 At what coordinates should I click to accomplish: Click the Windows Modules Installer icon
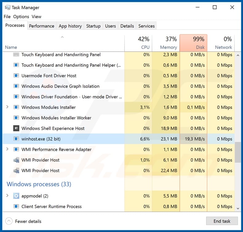click(16, 107)
